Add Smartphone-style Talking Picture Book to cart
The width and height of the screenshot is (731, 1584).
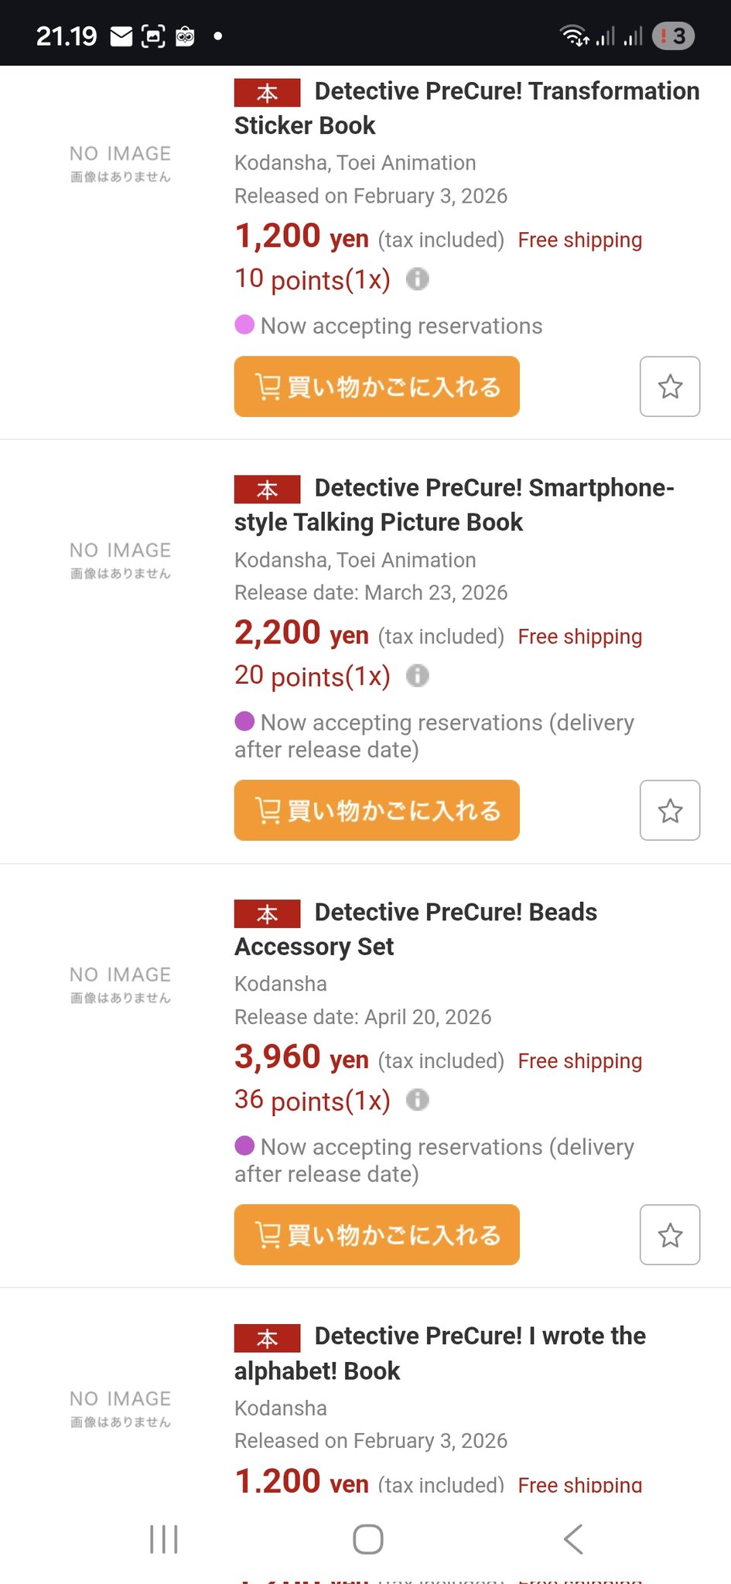click(x=377, y=810)
